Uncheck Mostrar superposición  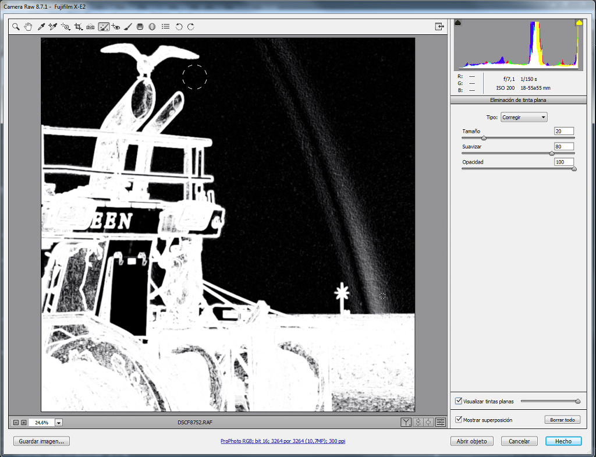tap(459, 419)
